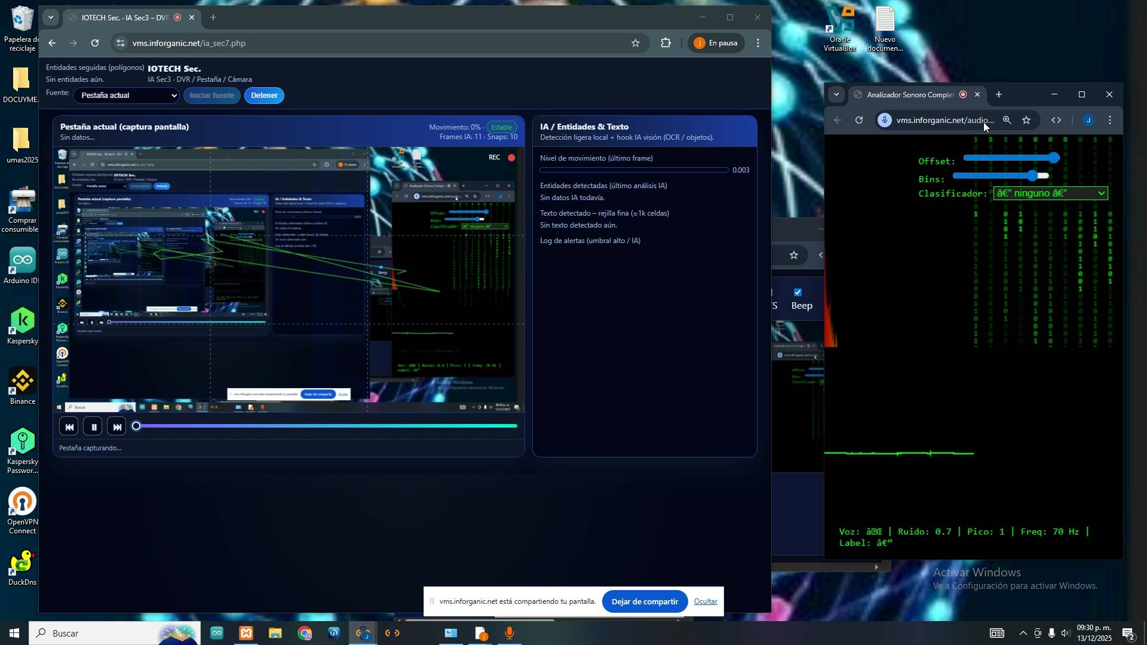Screen dimensions: 1147x645
Task: Pause the captured tab playback
Action: click(93, 427)
